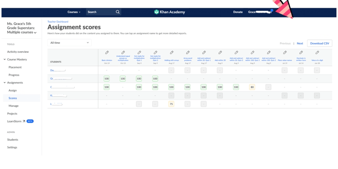Edit Value of a digit via pencil icon
This screenshot has height=169, width=338.
[x=317, y=53]
